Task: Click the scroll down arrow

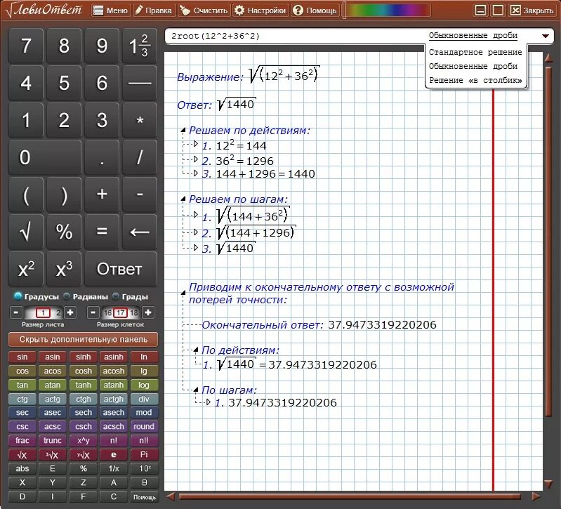Action: (549, 484)
